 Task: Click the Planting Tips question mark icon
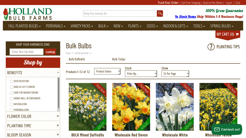click(211, 47)
